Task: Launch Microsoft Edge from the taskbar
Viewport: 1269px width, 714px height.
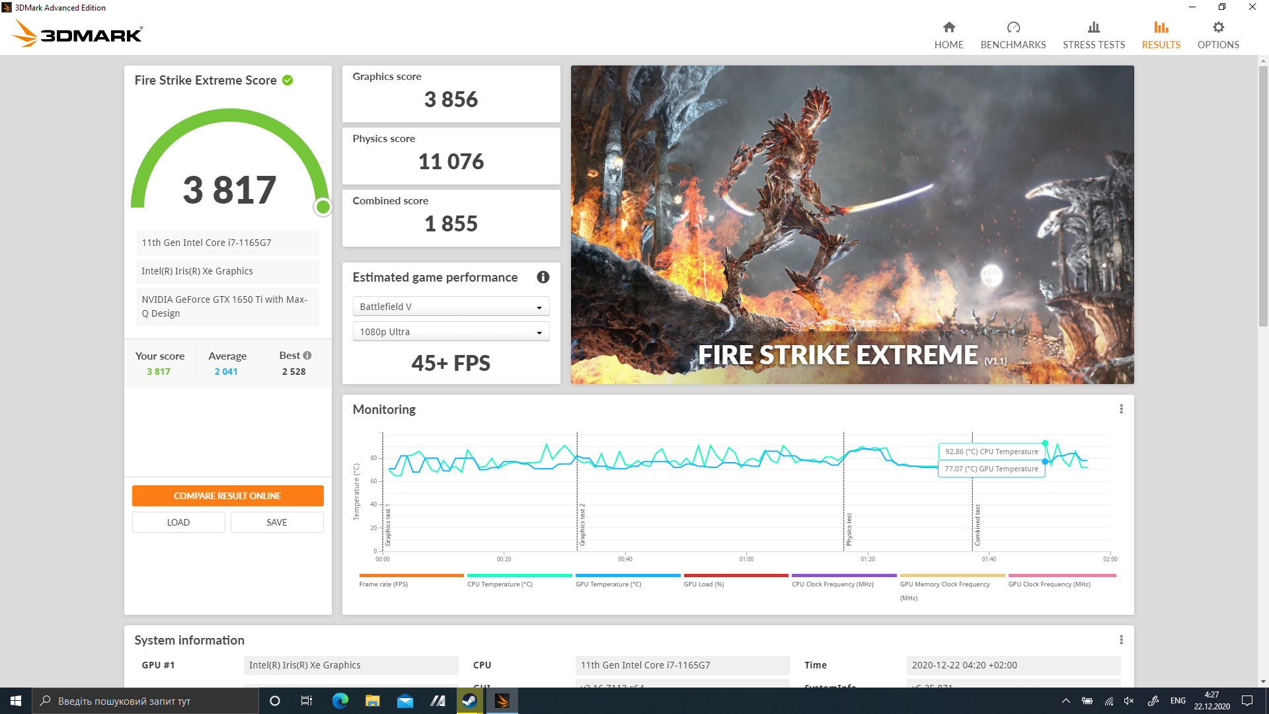Action: click(340, 701)
